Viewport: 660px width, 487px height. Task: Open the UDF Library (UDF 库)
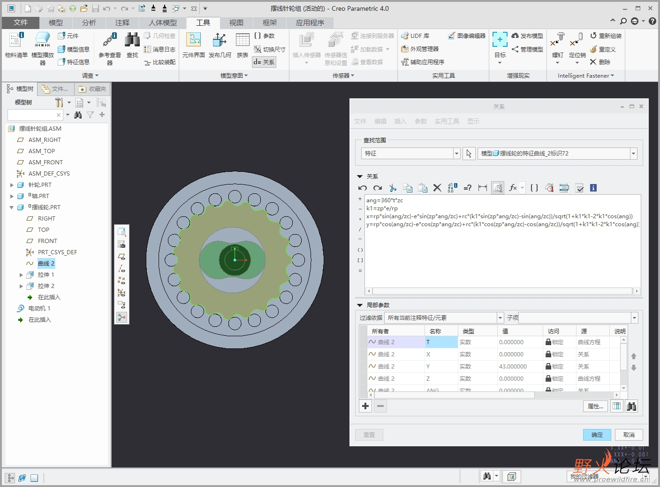[416, 36]
